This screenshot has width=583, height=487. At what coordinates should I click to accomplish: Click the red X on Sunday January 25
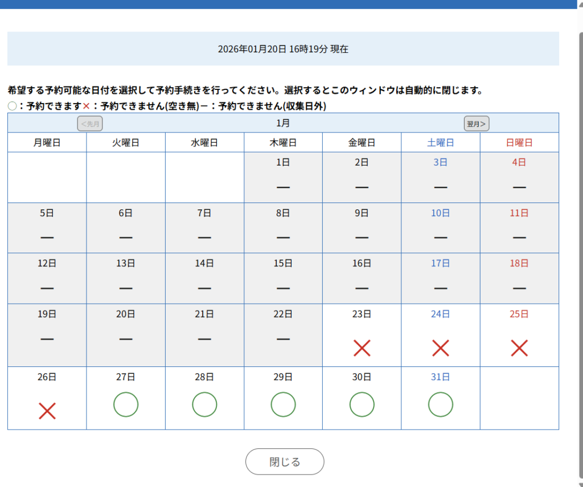(519, 348)
